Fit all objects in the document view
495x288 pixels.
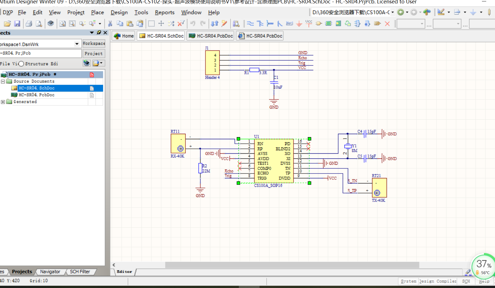click(62, 24)
